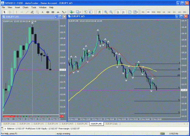Screen dimensions: 190x136
Task: Switch timeframe to M5
Action: point(148,12)
